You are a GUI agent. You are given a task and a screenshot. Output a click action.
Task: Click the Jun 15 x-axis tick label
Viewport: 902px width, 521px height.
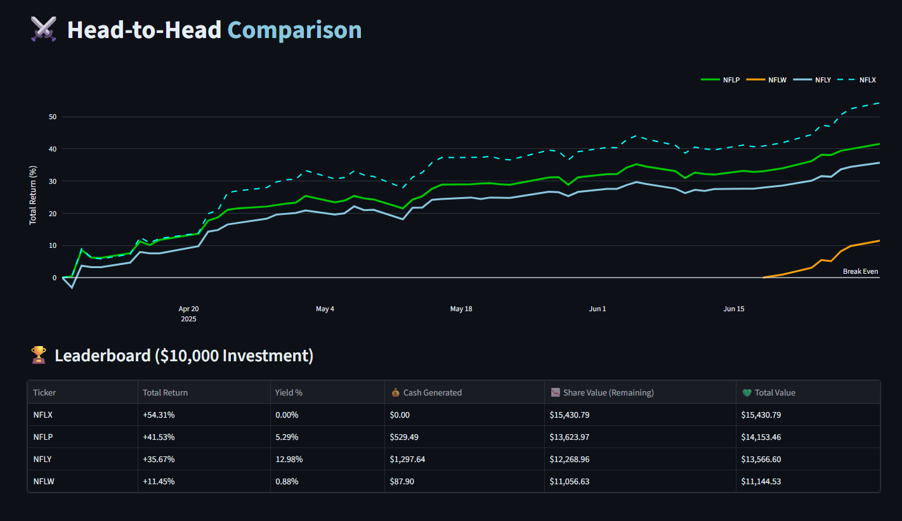point(734,309)
